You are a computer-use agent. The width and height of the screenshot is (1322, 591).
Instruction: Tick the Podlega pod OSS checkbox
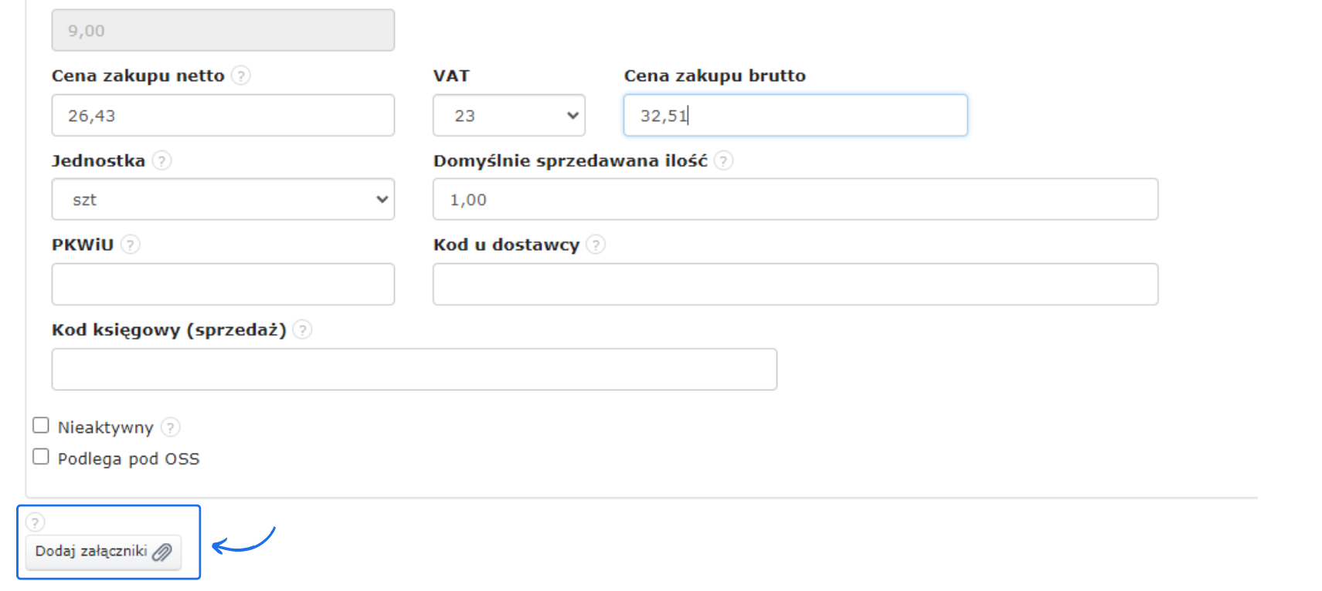click(x=41, y=457)
